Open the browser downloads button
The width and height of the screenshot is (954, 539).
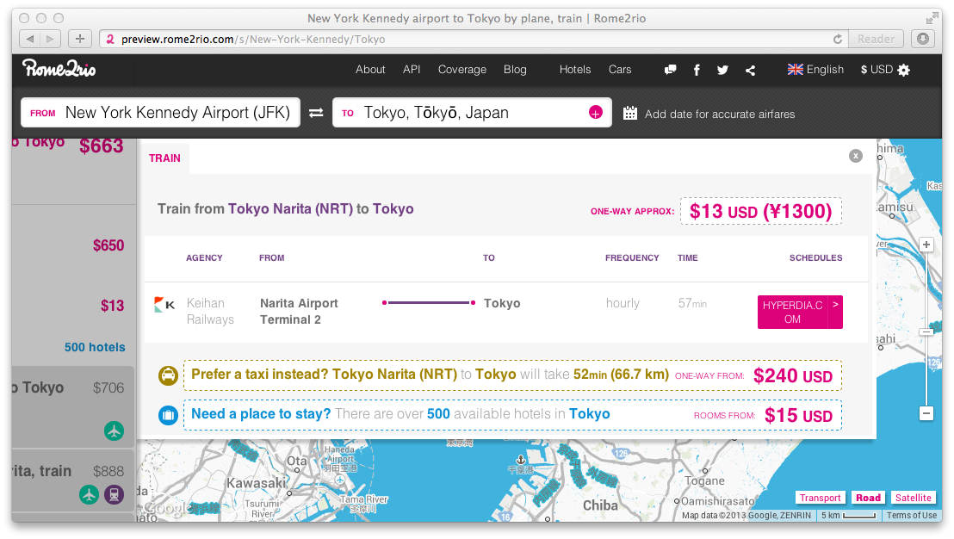(923, 39)
